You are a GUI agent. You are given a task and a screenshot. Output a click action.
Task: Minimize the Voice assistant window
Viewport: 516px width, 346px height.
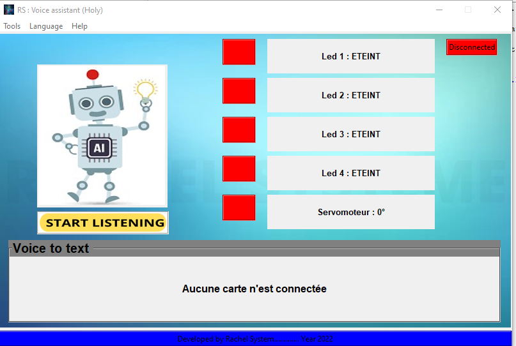(439, 10)
